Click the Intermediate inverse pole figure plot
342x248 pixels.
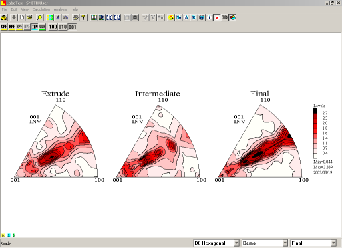coord(158,142)
